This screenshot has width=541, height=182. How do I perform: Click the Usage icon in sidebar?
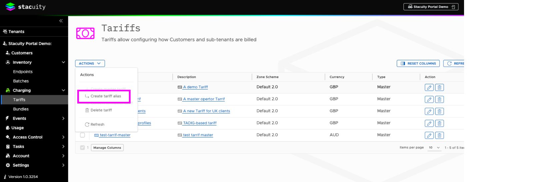[x=8, y=128]
